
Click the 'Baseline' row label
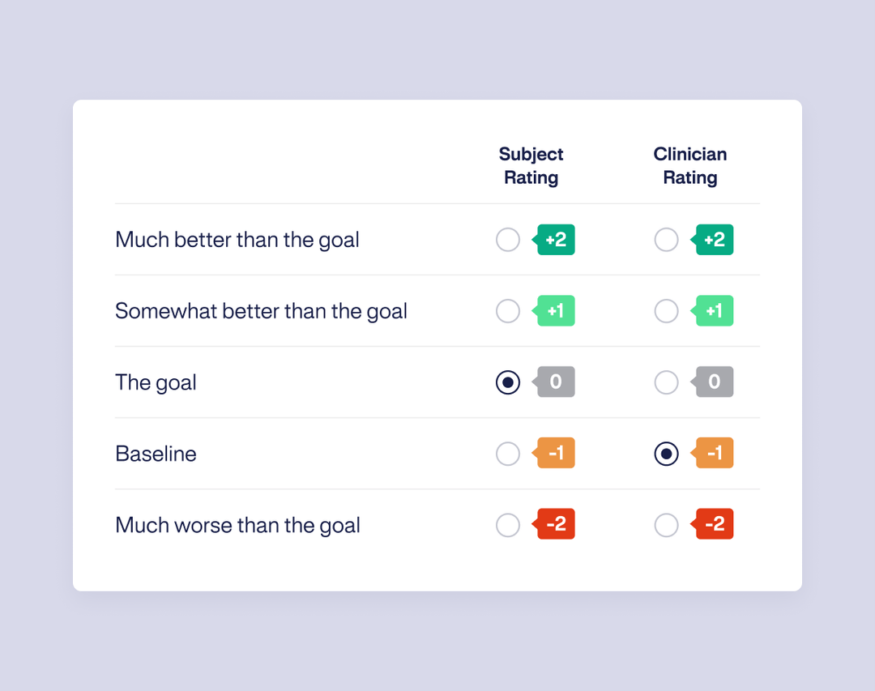coord(156,454)
